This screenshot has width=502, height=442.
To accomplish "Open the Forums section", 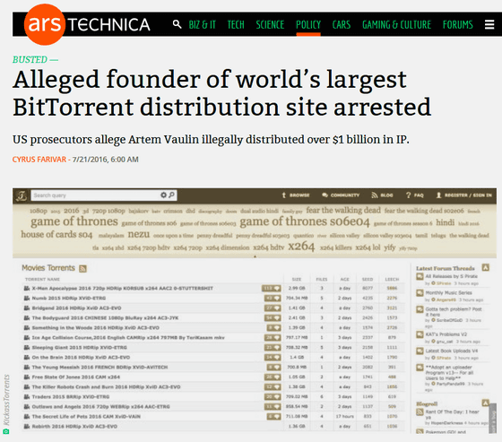I will point(457,25).
